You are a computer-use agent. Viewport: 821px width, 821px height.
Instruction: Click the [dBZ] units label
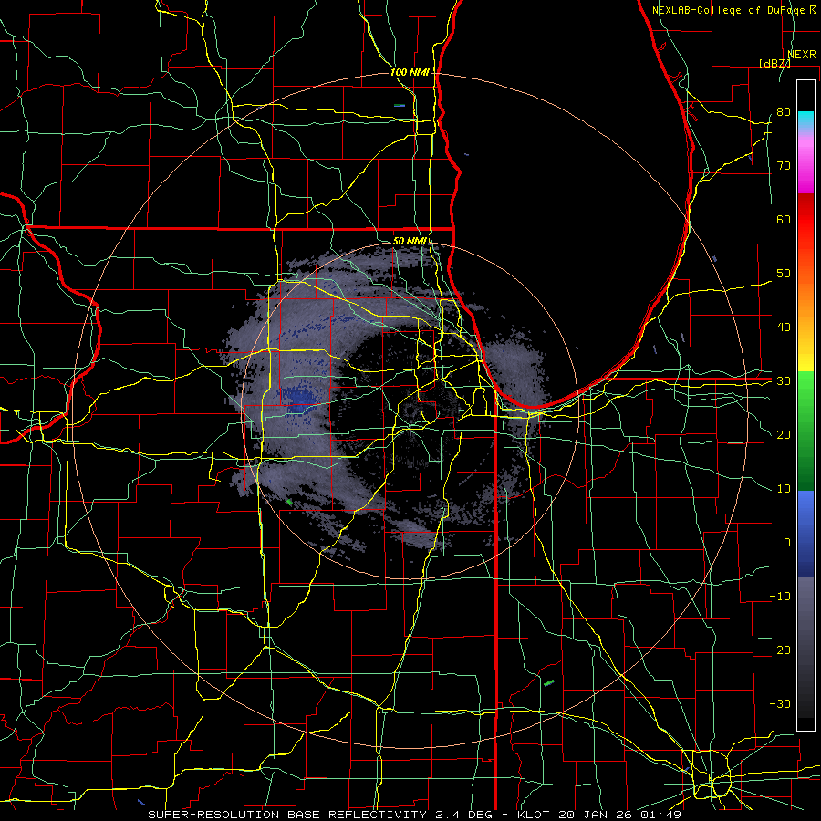[774, 63]
